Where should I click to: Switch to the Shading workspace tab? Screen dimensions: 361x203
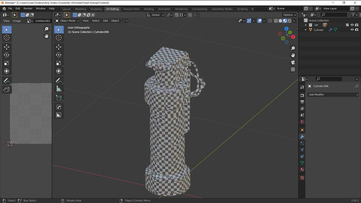[x=149, y=9]
